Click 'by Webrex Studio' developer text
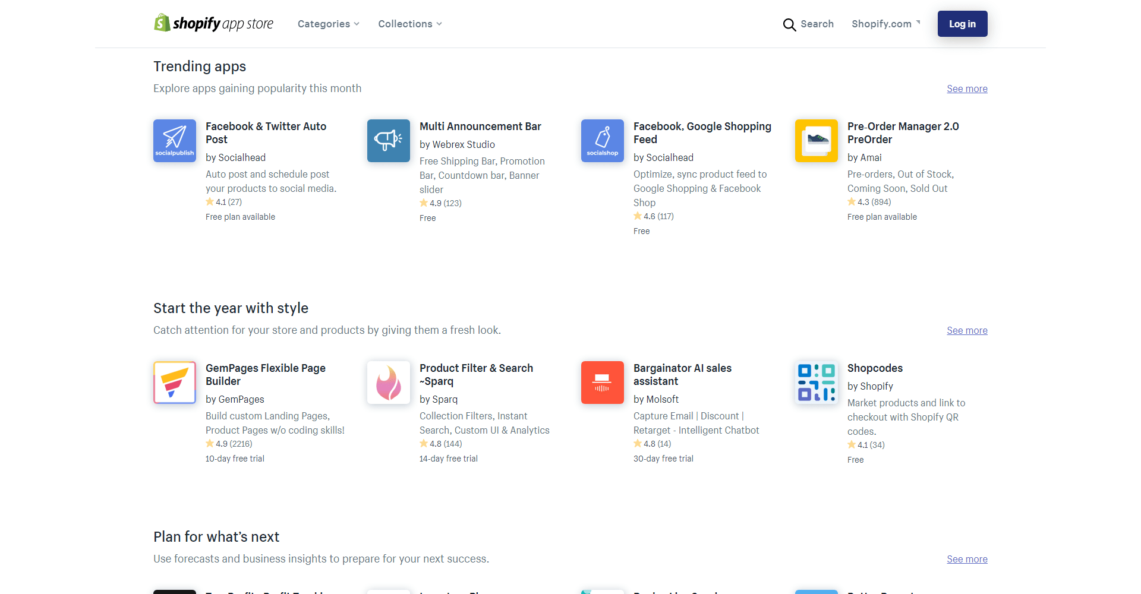 tap(457, 144)
